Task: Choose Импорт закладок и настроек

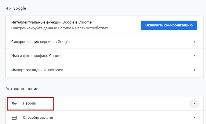Action: click(x=37, y=70)
